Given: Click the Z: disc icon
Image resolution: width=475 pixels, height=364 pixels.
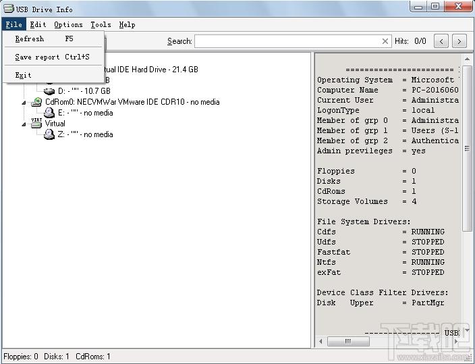Looking at the screenshot, I should pos(49,134).
